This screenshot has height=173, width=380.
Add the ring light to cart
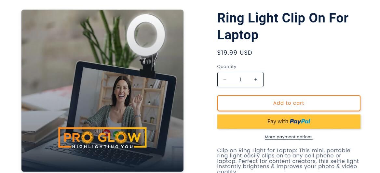pos(289,103)
